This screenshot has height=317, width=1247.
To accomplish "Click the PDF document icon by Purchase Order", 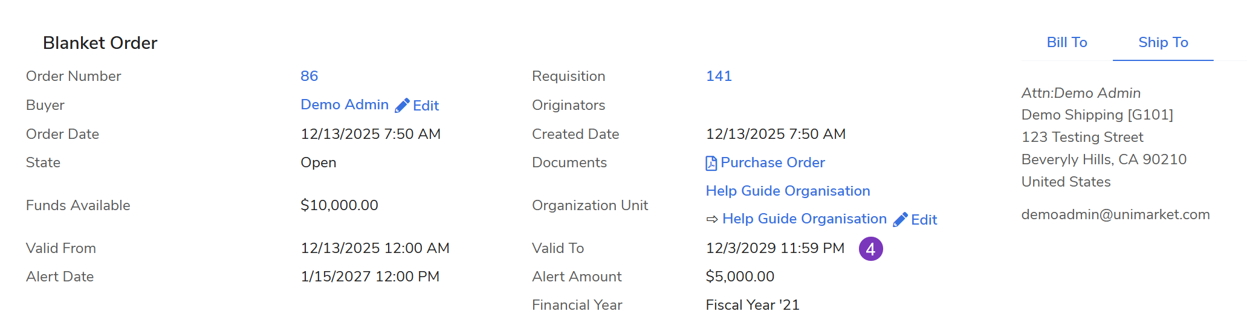I will pos(711,163).
